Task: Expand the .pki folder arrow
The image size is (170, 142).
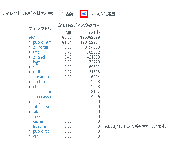Action: click(30, 112)
